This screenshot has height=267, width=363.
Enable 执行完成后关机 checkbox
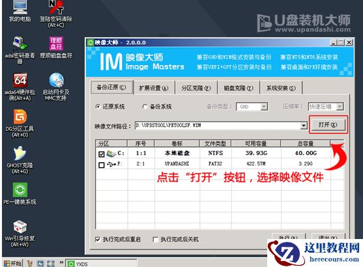156,239
